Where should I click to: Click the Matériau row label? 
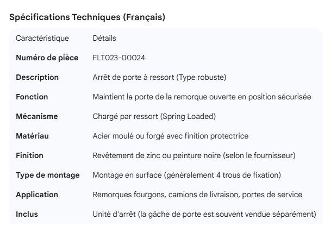click(33, 136)
